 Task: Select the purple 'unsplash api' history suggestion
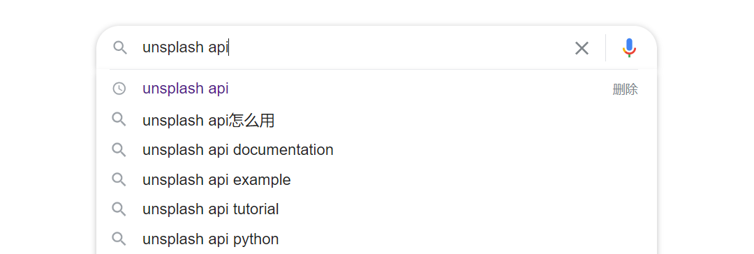pos(186,89)
